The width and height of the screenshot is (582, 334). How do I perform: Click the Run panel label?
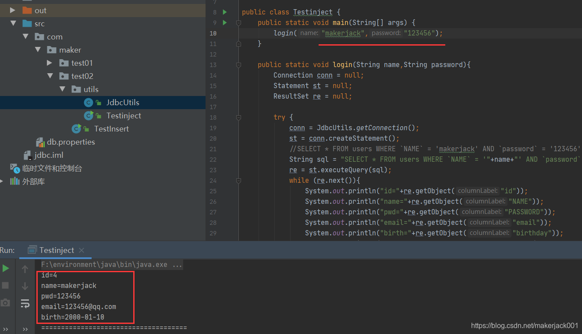7,250
